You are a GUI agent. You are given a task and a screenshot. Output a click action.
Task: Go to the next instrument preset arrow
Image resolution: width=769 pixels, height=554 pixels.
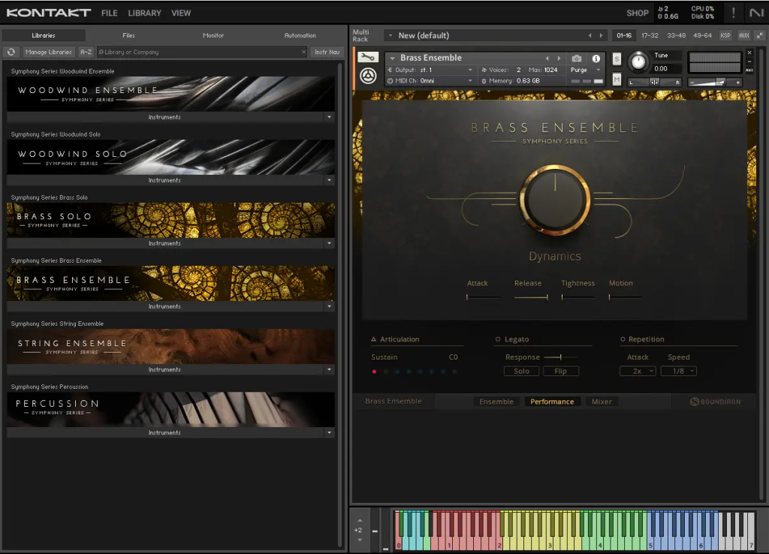pos(559,59)
